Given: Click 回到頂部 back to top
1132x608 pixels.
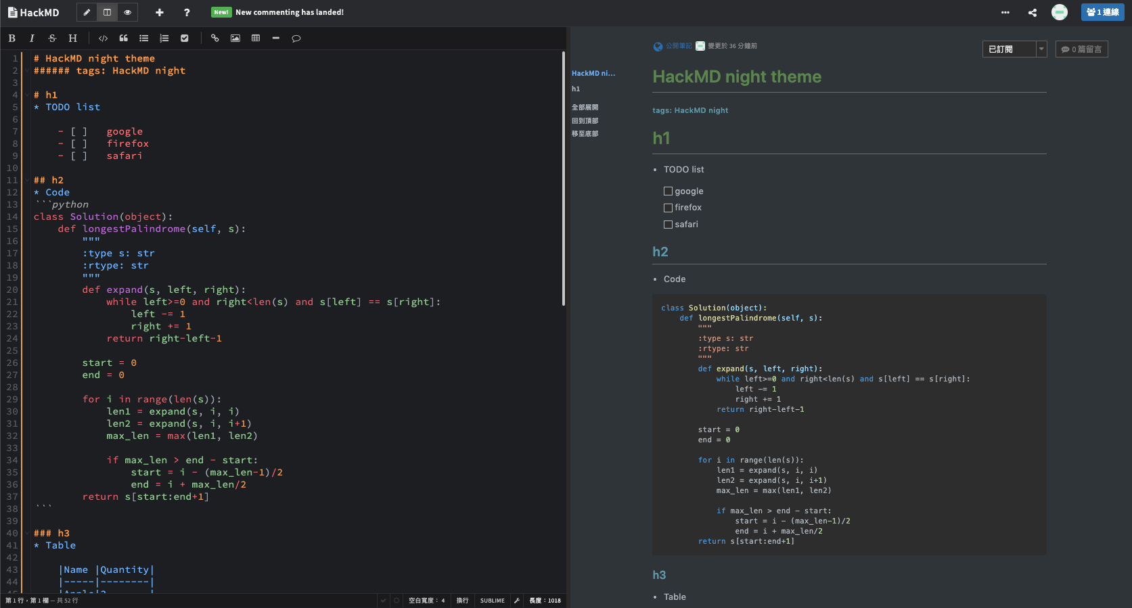Looking at the screenshot, I should (585, 121).
